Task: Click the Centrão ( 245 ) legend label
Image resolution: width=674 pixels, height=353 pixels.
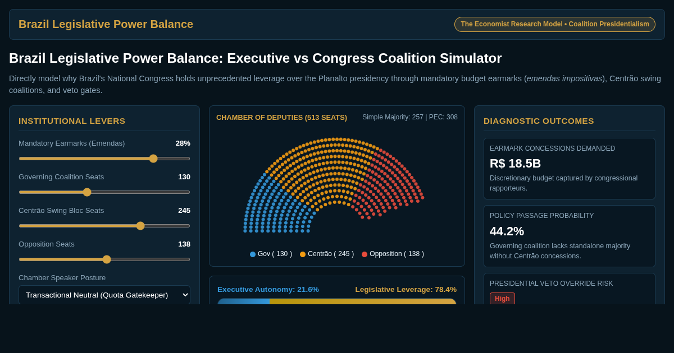Action: (x=331, y=254)
